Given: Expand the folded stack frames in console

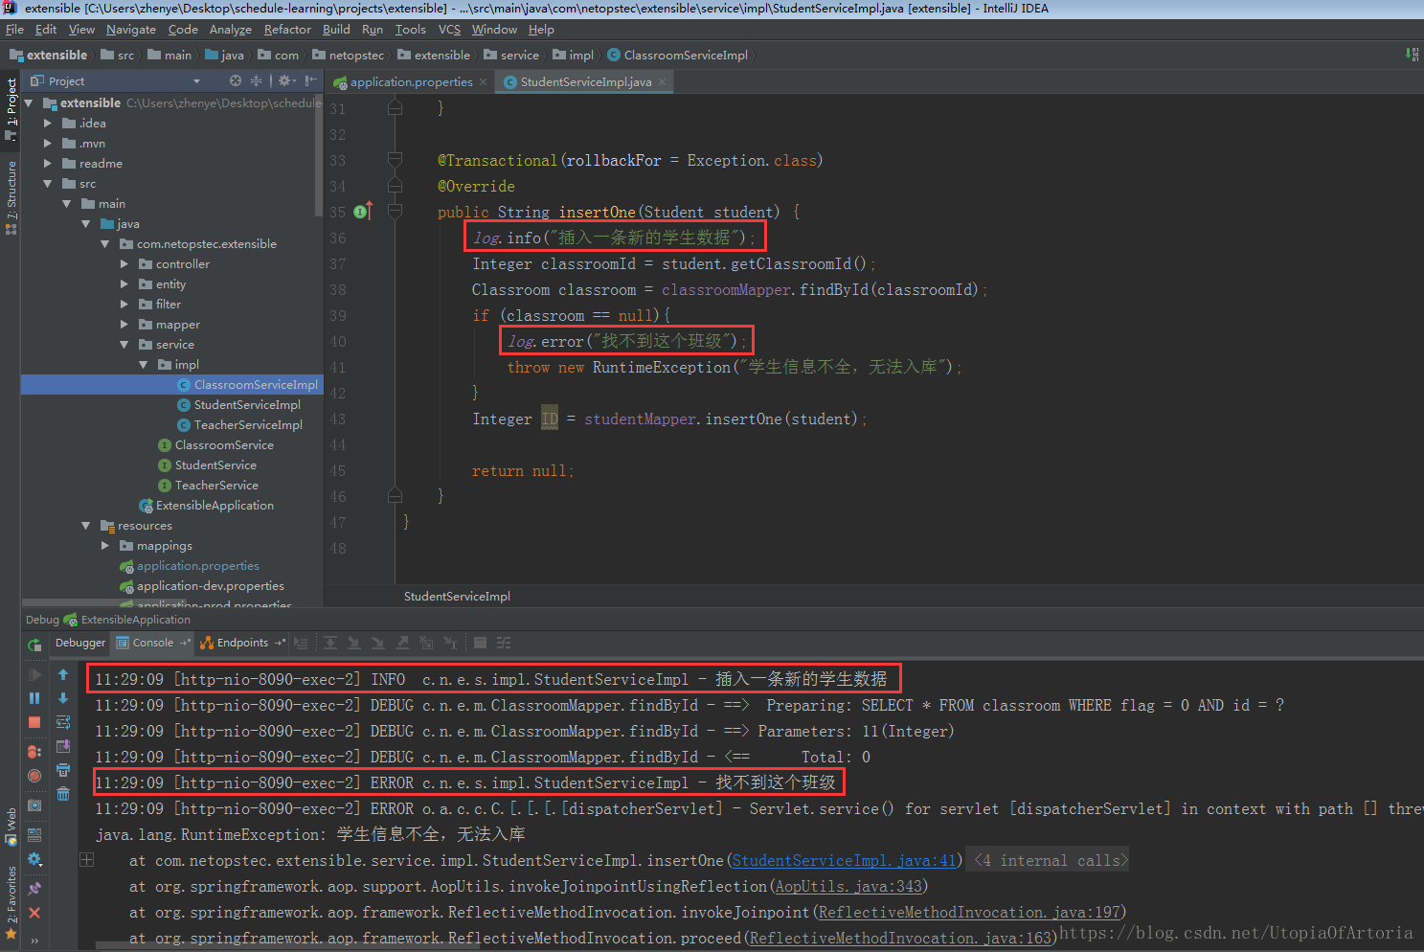Looking at the screenshot, I should [x=86, y=859].
